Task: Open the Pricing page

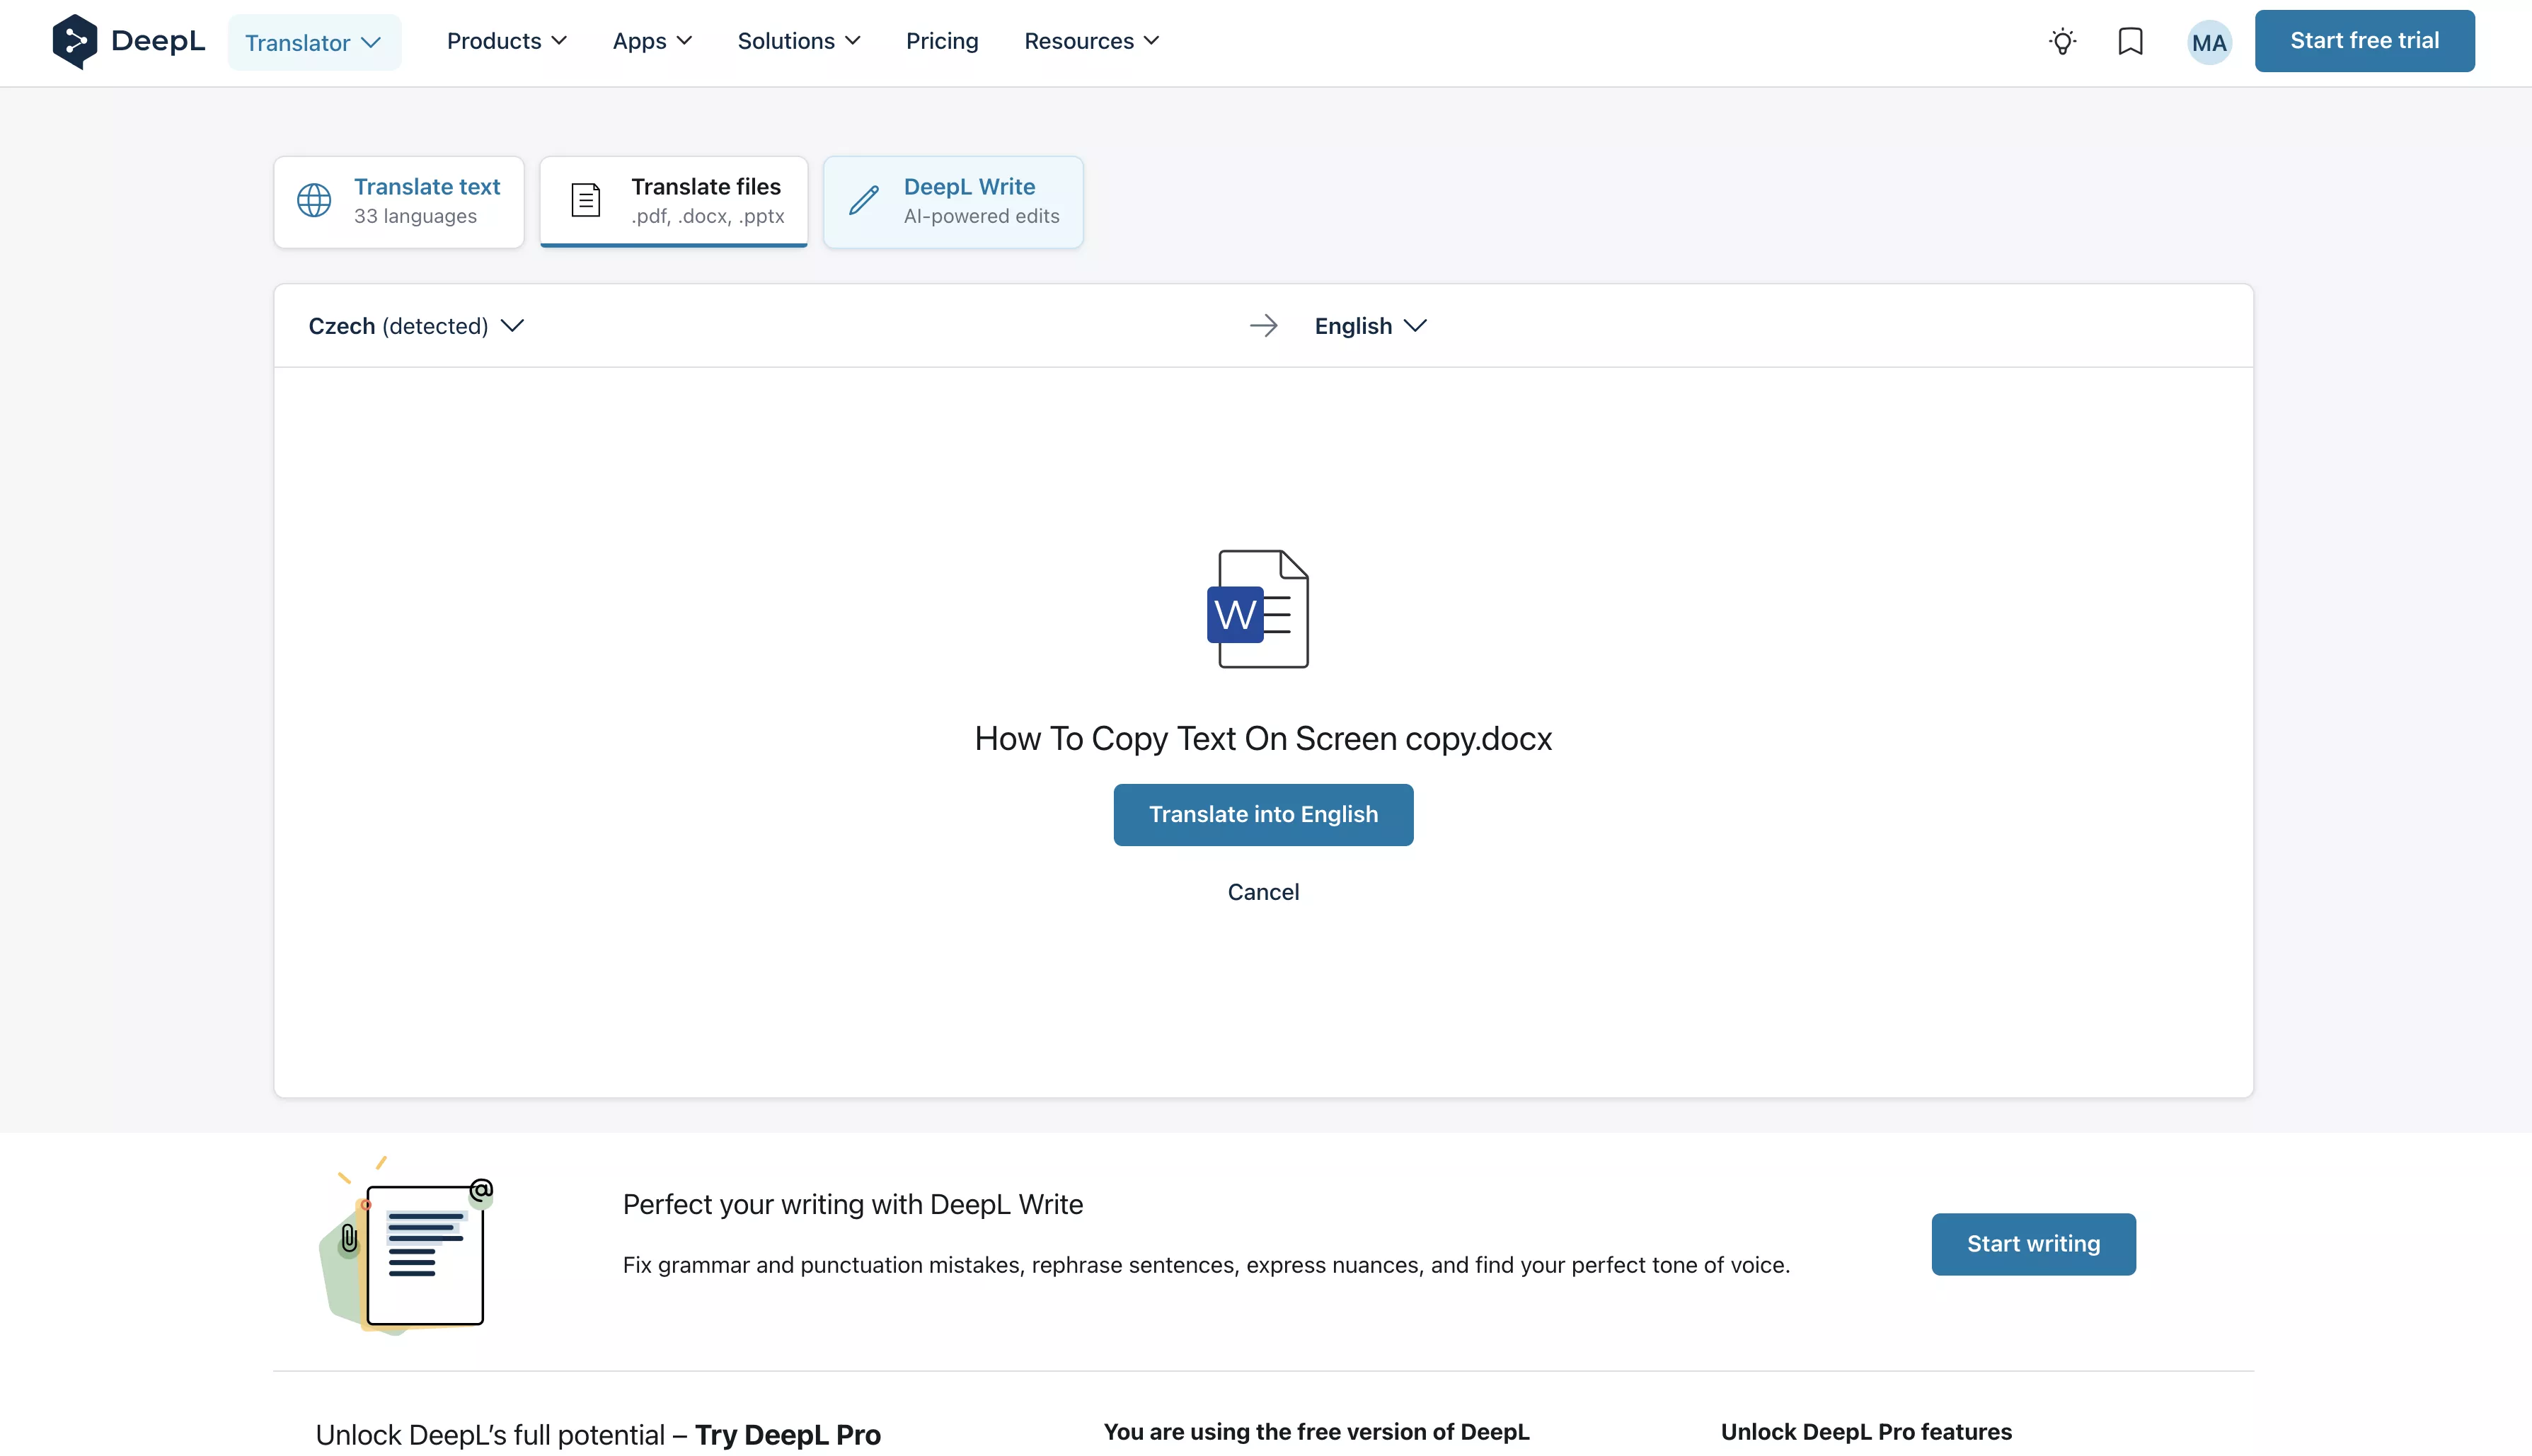Action: pos(941,41)
